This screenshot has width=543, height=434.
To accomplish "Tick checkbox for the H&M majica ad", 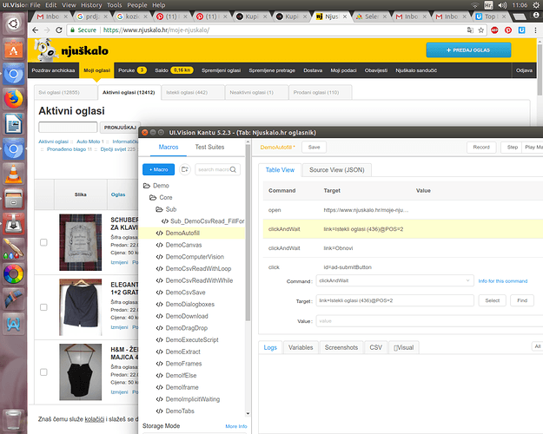I will point(43,372).
